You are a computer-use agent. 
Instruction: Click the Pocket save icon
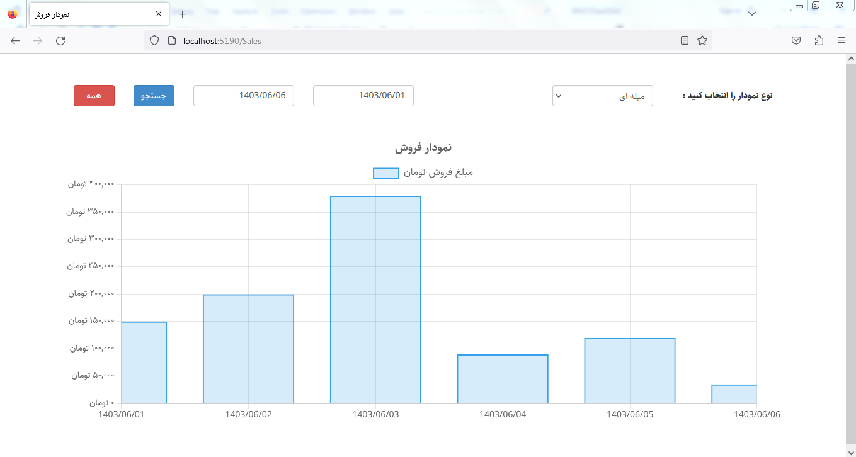(796, 41)
